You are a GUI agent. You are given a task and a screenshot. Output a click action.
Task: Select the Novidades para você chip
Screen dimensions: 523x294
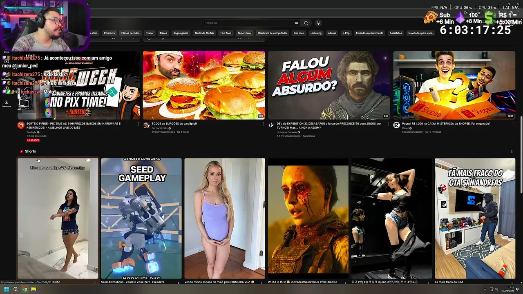[420, 33]
